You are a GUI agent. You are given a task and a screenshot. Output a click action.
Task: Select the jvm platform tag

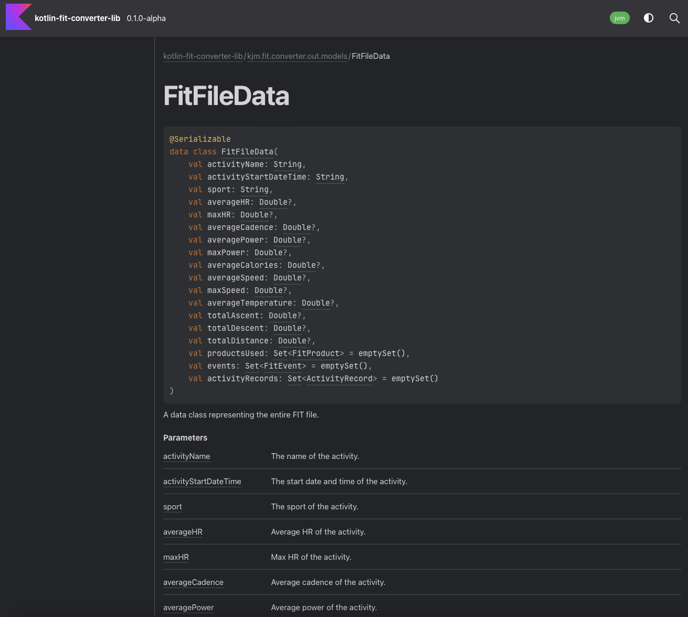coord(620,18)
